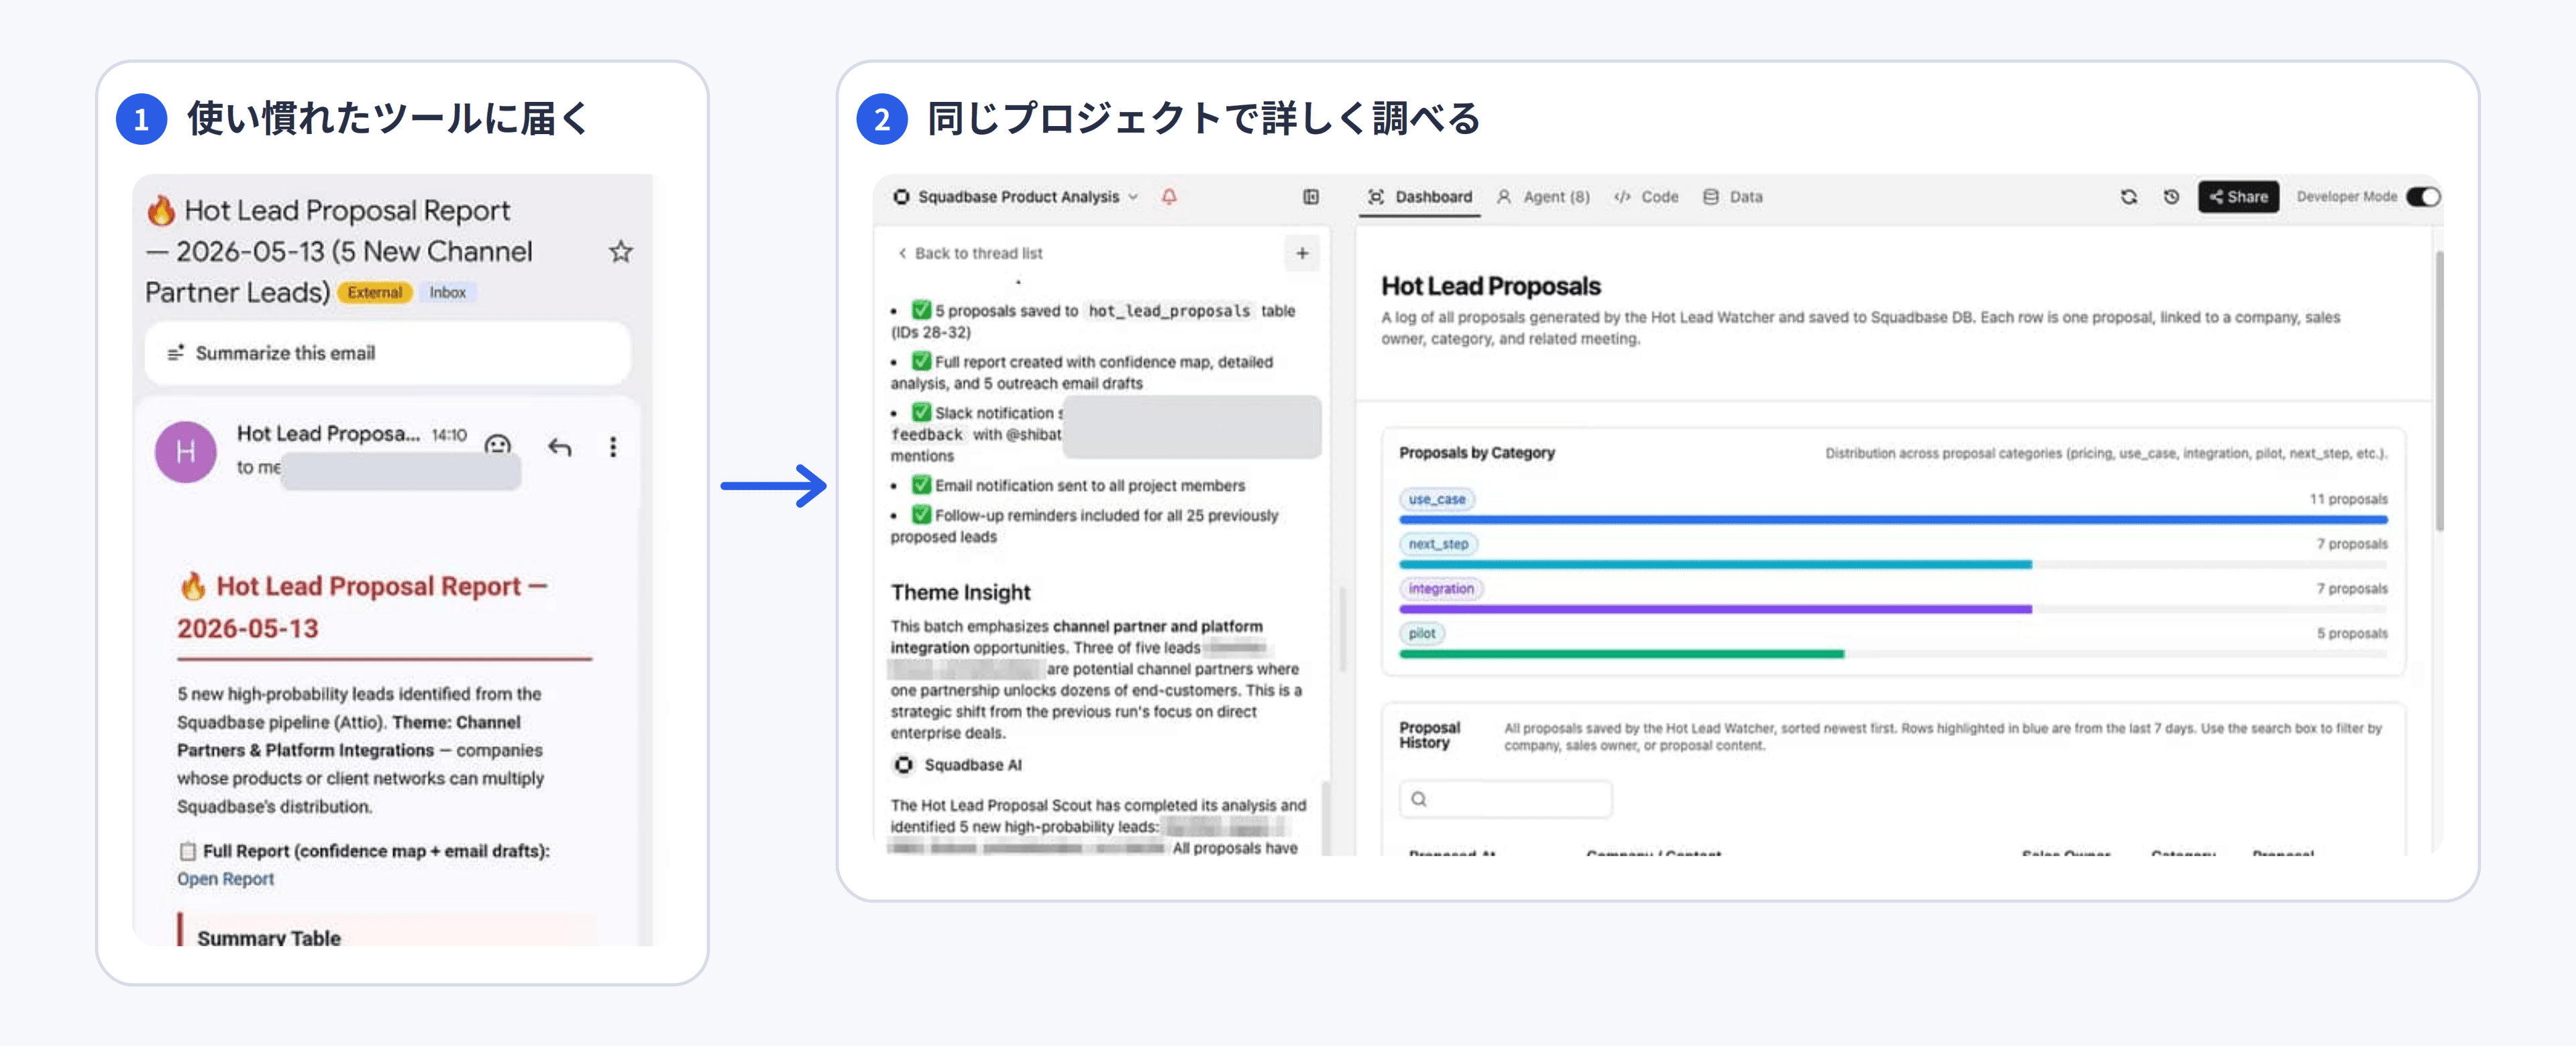Screen dimensions: 2576x1046
Task: Focus the Proposal History search box
Action: [x=1505, y=799]
